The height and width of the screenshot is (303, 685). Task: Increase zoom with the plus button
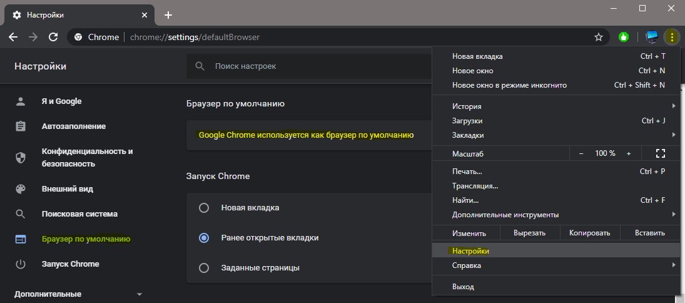click(x=629, y=153)
